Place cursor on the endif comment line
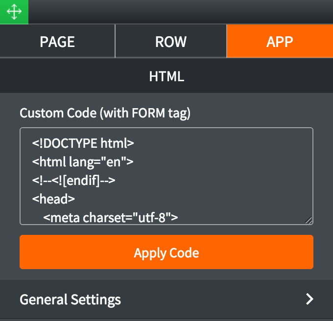 coord(73,181)
